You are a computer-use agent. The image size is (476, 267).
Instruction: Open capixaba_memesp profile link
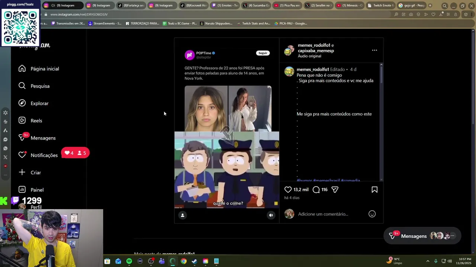click(x=316, y=51)
